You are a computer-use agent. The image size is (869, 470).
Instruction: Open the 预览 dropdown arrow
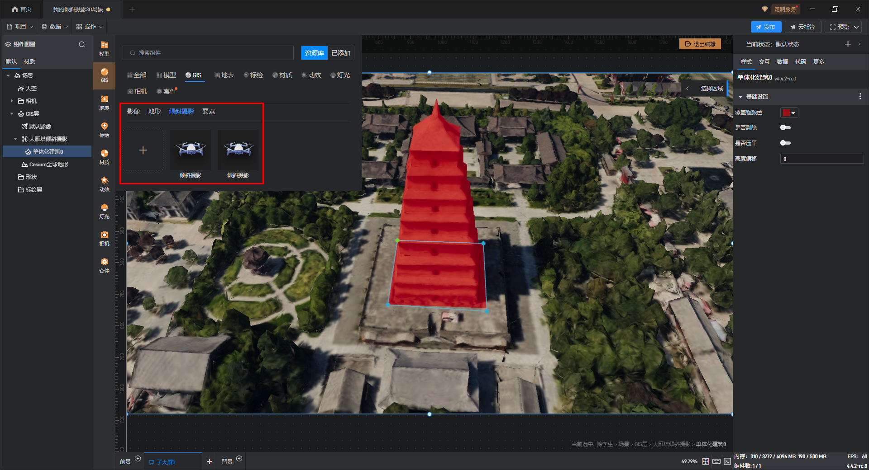[x=856, y=27]
